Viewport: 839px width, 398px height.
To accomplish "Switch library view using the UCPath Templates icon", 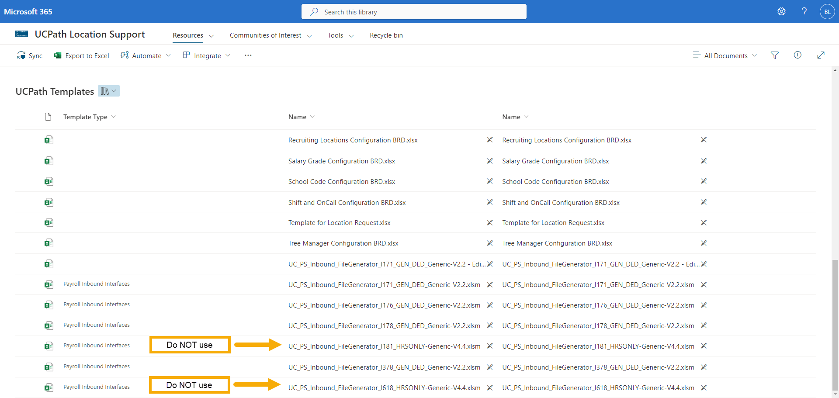I will tap(108, 91).
